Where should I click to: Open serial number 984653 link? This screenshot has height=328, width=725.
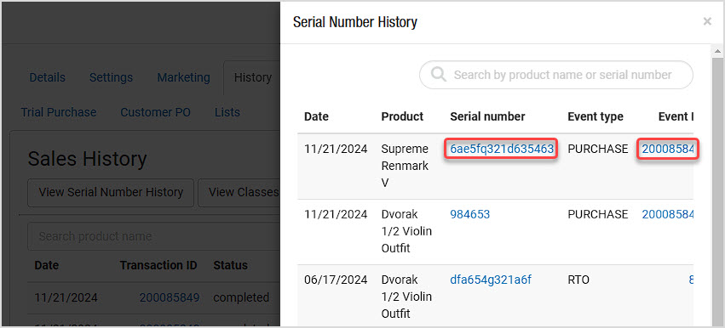pyautogui.click(x=469, y=214)
